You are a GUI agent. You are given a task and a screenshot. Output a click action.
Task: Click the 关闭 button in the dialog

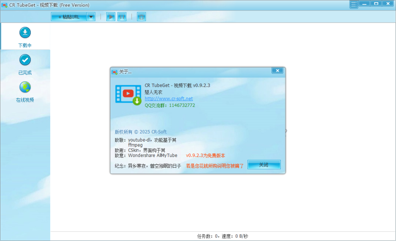(x=264, y=165)
